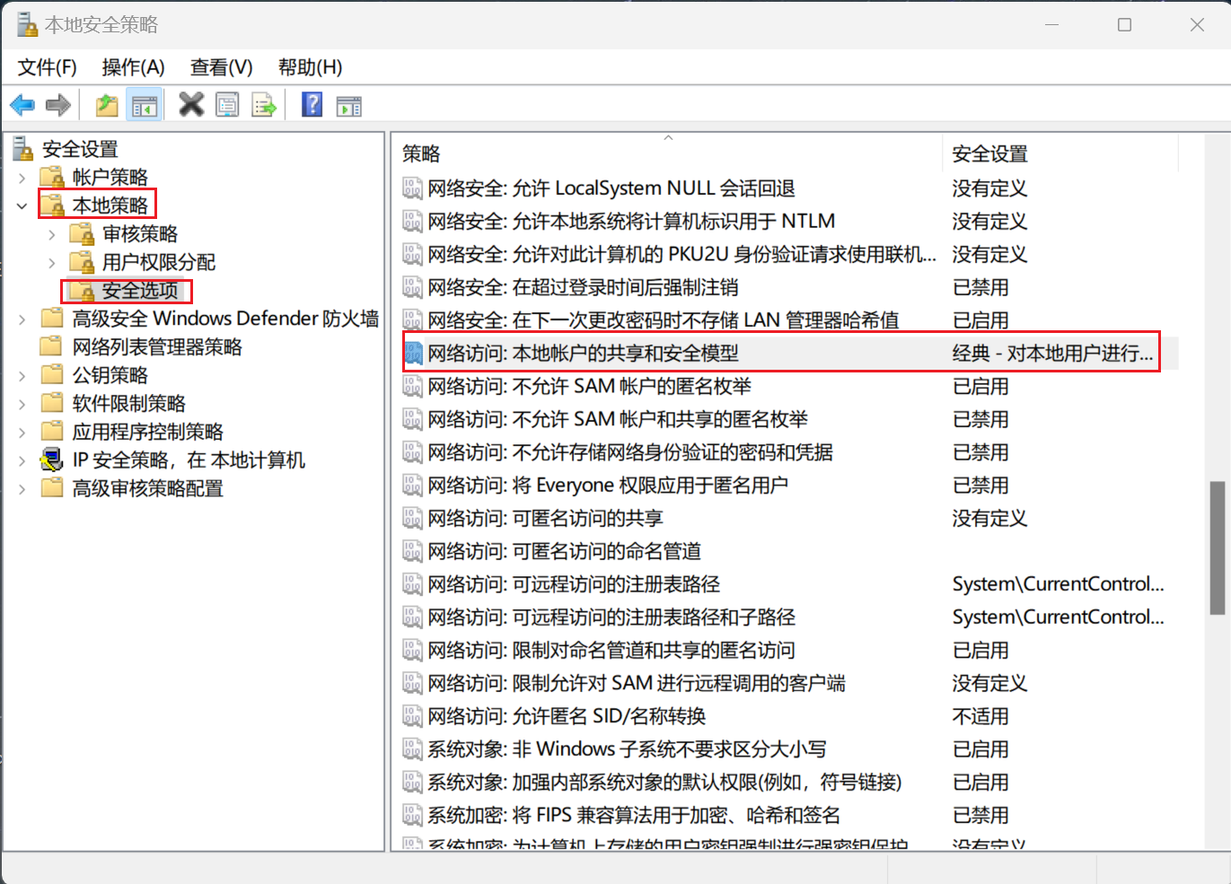Expand the 高级审核策略配置 node arrow

22,489
